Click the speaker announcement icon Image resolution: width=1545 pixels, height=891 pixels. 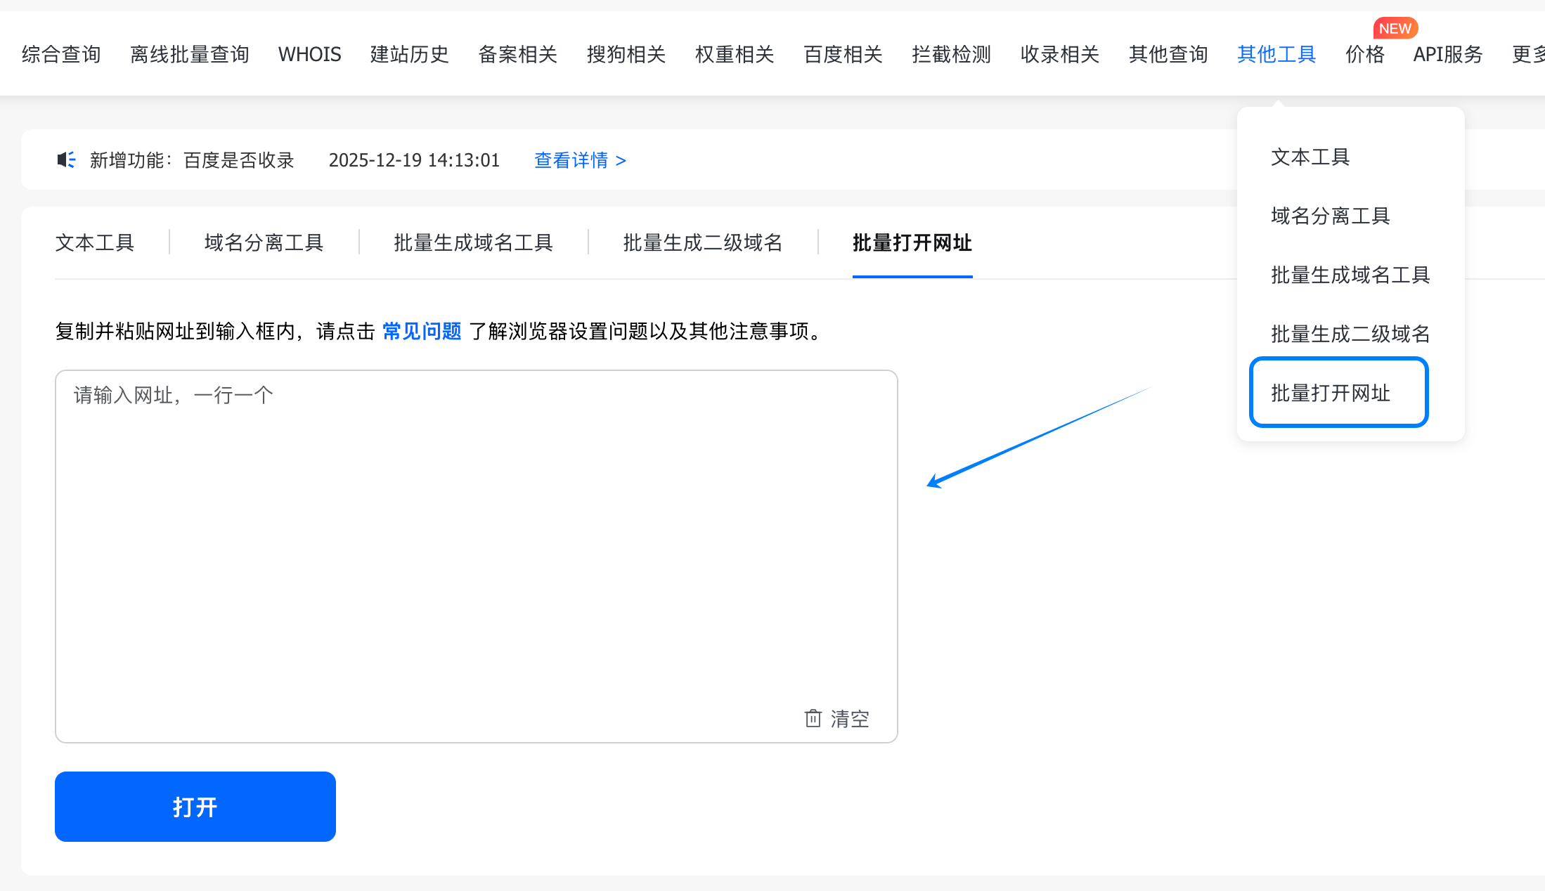coord(66,160)
